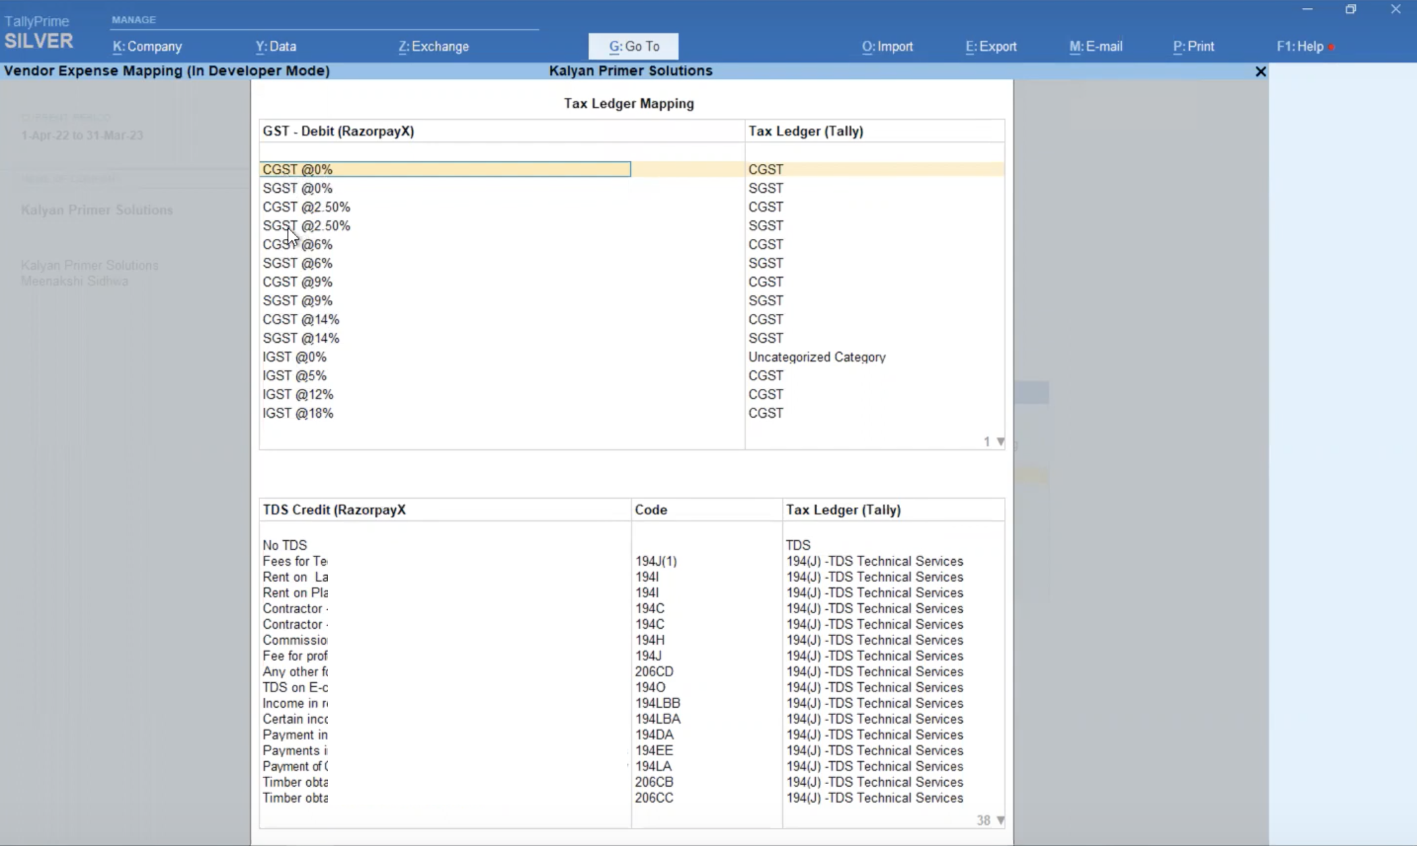Click the CGST ledger for IGST @18%
This screenshot has width=1417, height=846.
coord(766,413)
